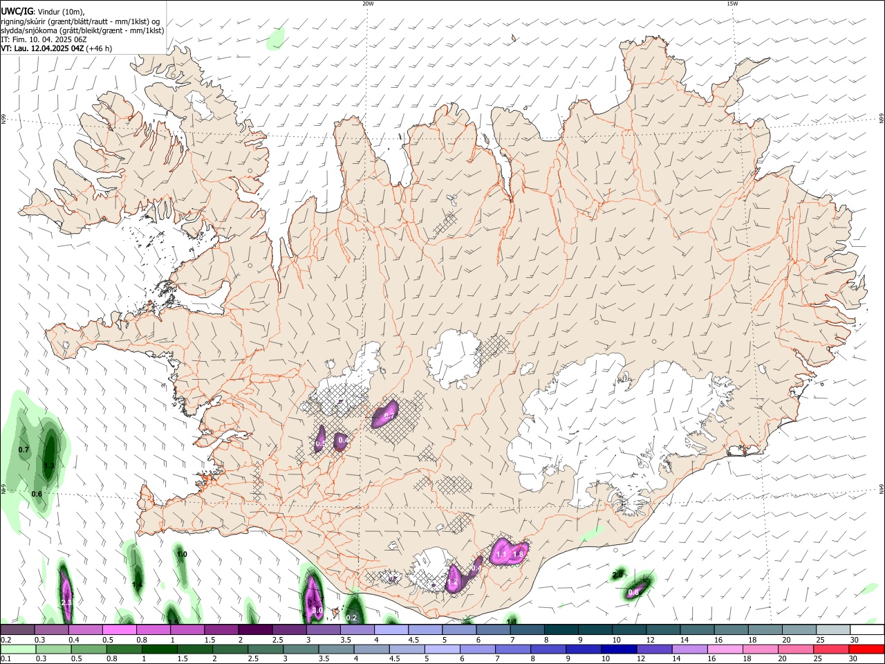This screenshot has width=885, height=664.
Task: Select the "slydda/snjókoma" legend description line
Action: [82, 30]
